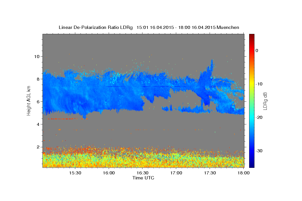Viewport: 302px width, 201px height.
Task: Click the 18:00 time tick label
Action: tap(243, 173)
